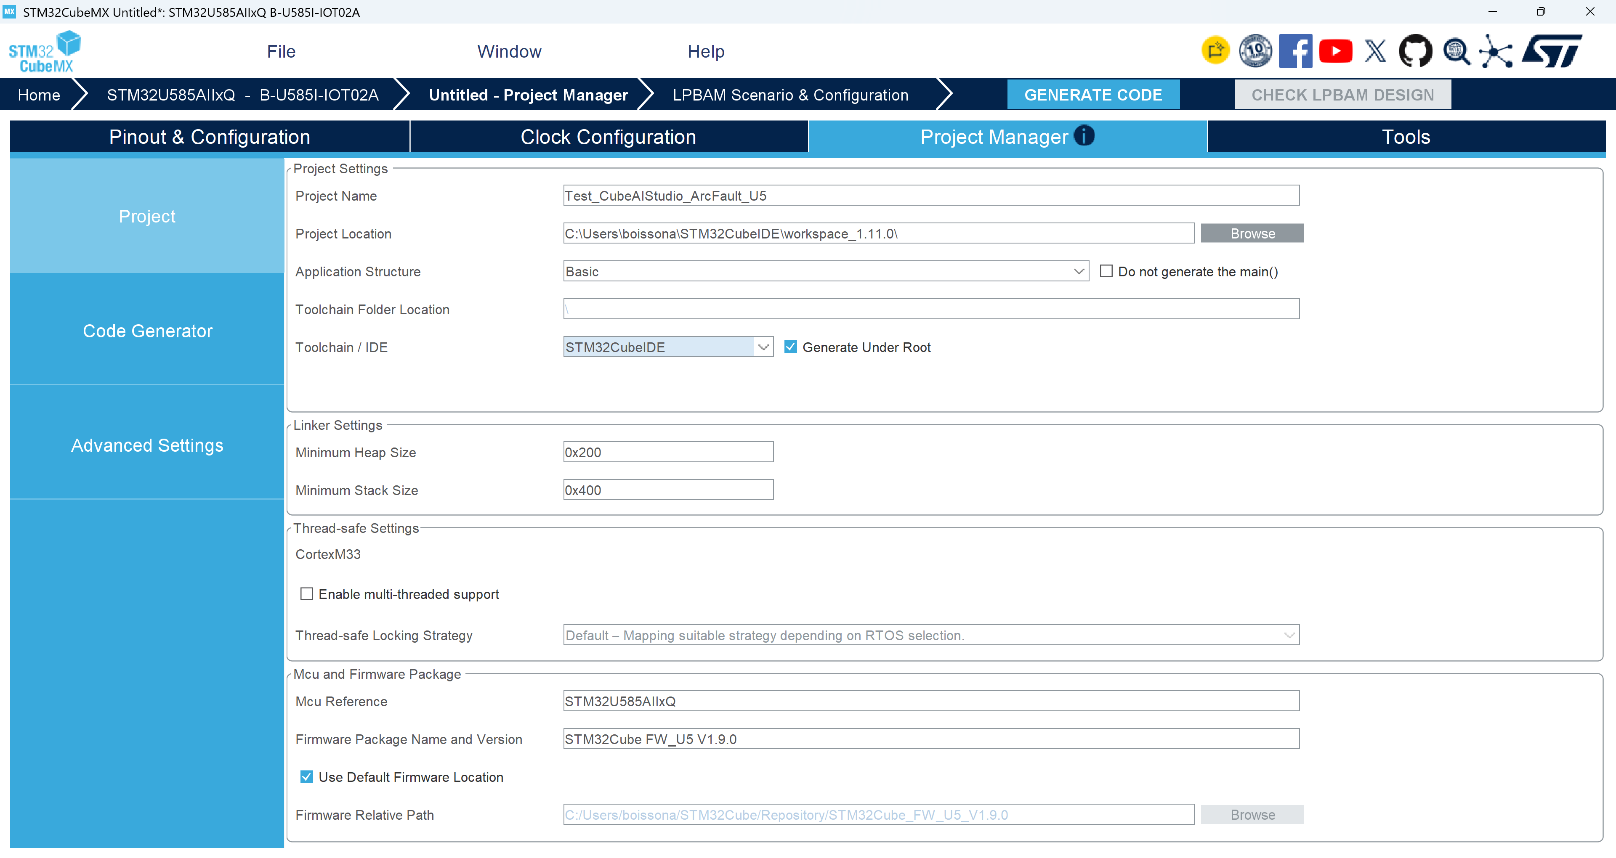Click the CHECK LPBAM DESIGN button
The image size is (1616, 858).
click(x=1342, y=95)
